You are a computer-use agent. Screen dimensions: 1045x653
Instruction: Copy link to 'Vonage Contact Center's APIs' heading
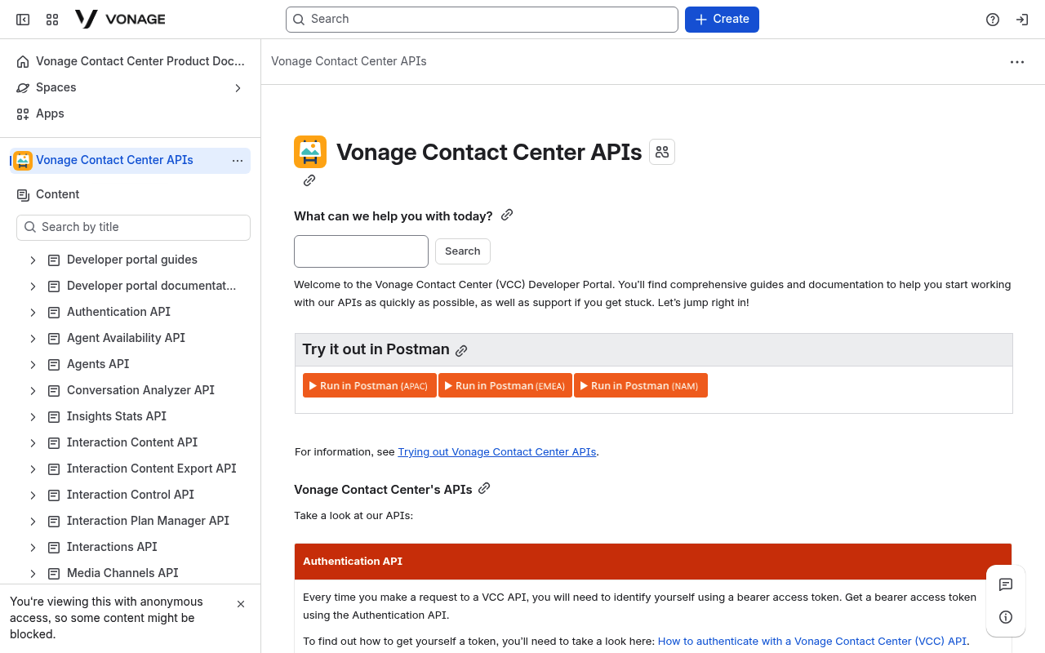pos(484,488)
